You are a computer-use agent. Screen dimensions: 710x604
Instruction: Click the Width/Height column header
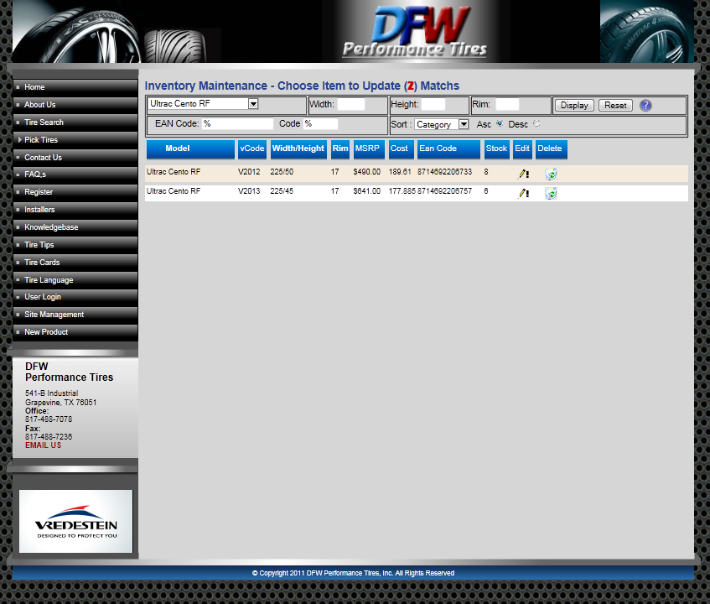[298, 149]
